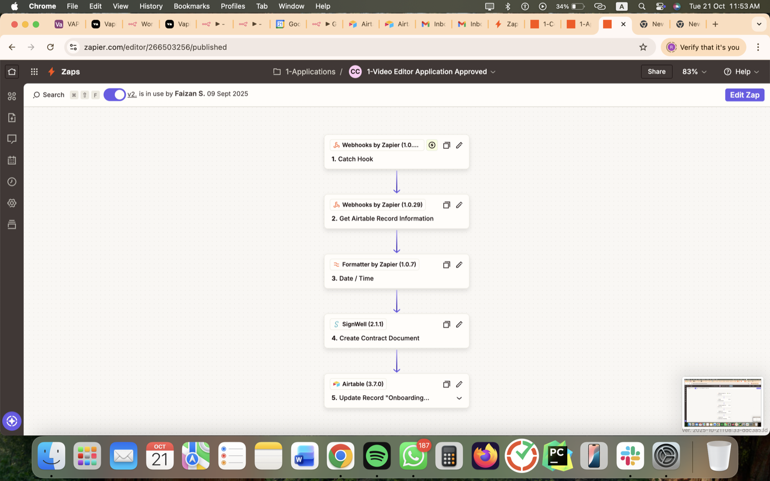
Task: Open the Zap assets sidebar icon
Action: click(x=12, y=97)
